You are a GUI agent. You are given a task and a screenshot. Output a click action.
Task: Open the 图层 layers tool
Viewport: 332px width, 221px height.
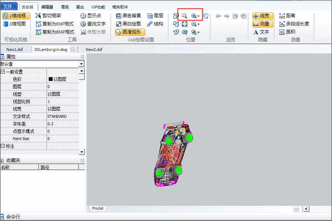click(x=155, y=16)
